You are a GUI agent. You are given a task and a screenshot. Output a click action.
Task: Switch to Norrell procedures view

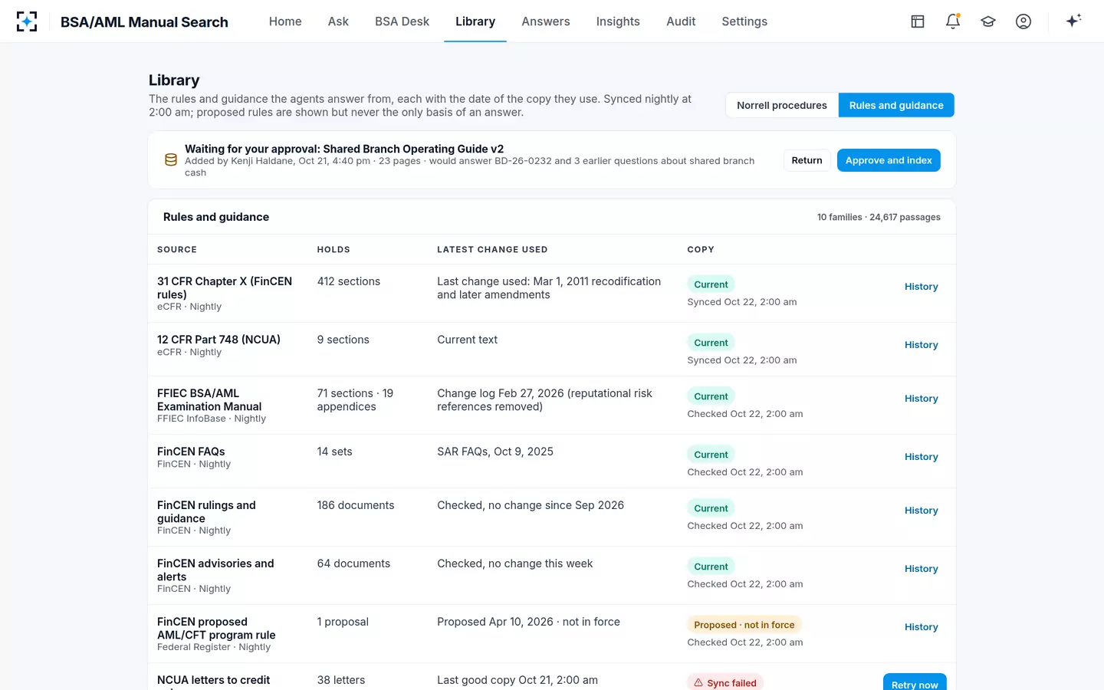click(x=782, y=105)
